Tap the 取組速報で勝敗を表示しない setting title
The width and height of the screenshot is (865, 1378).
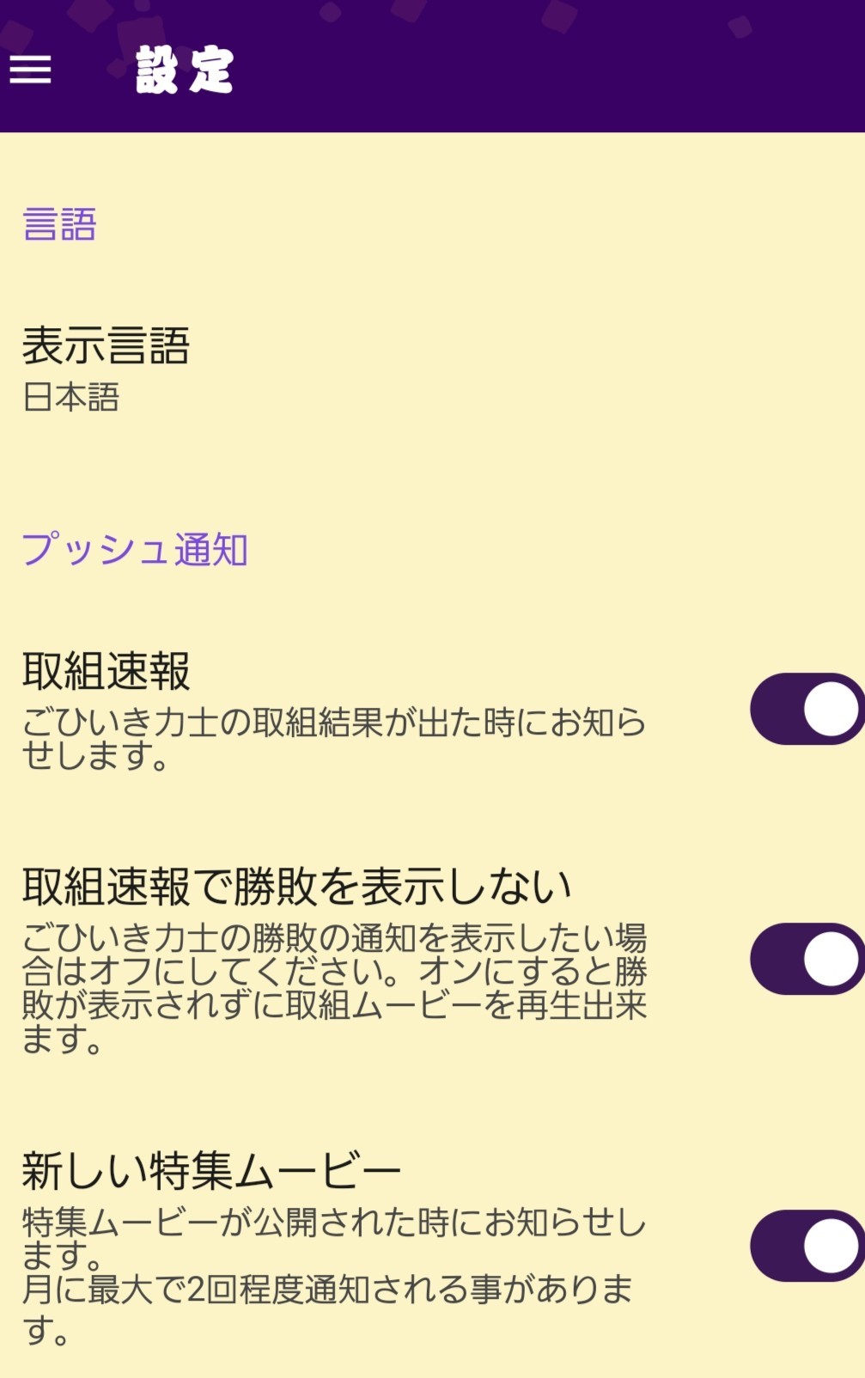pos(296,887)
